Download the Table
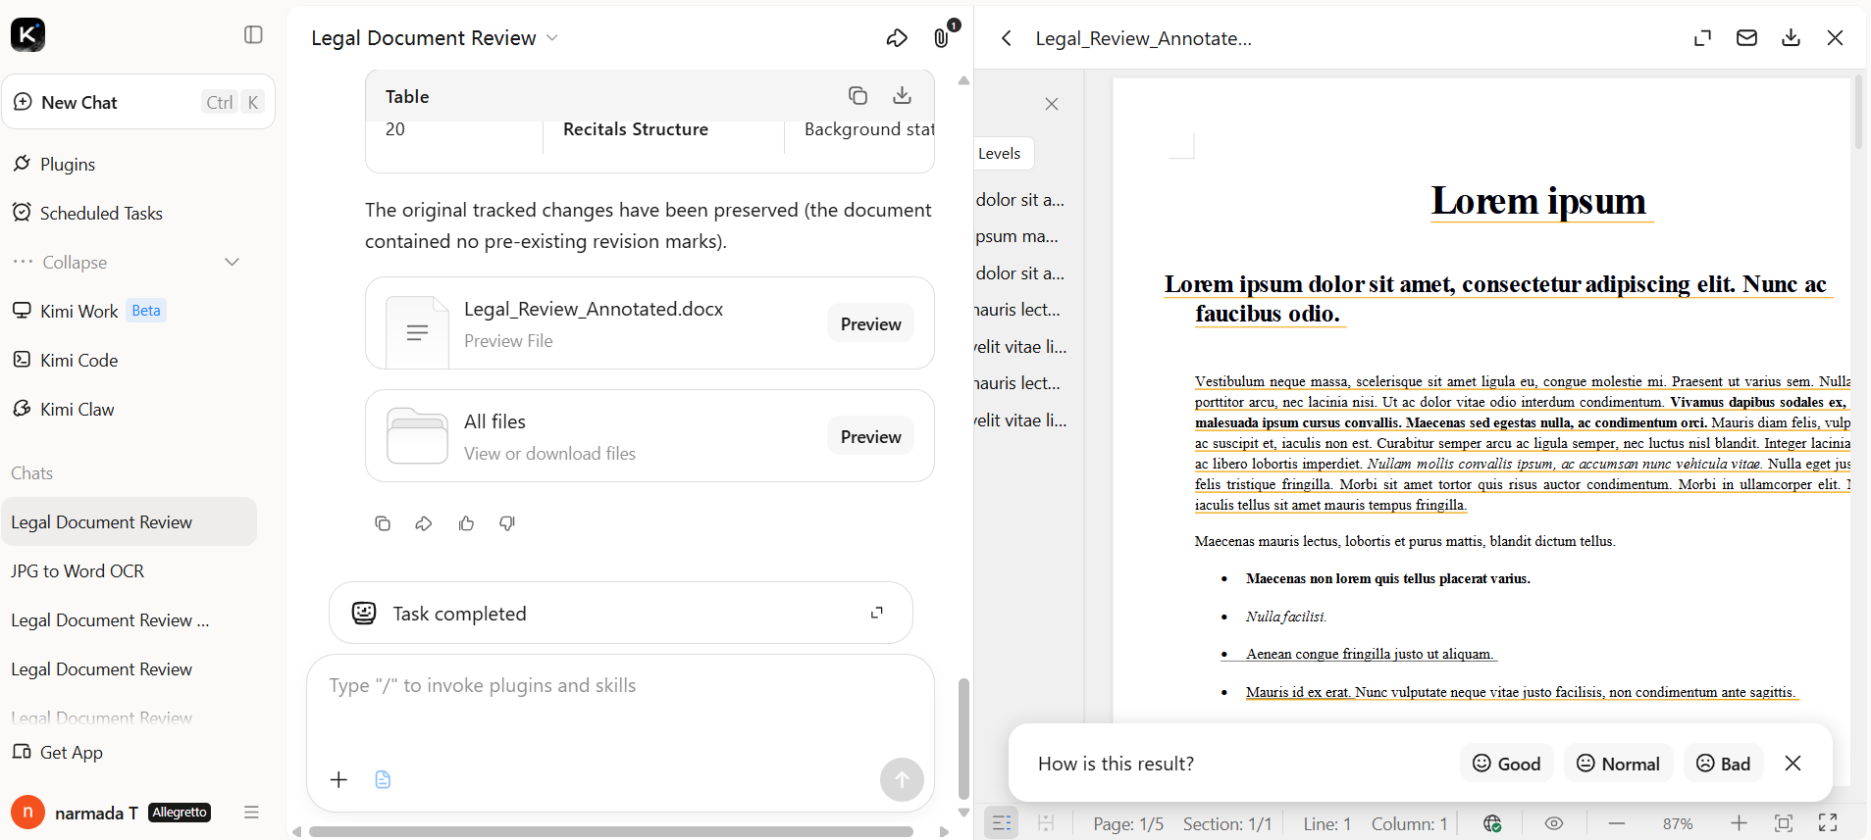Screen dimensions: 1871x840 [x=902, y=95]
